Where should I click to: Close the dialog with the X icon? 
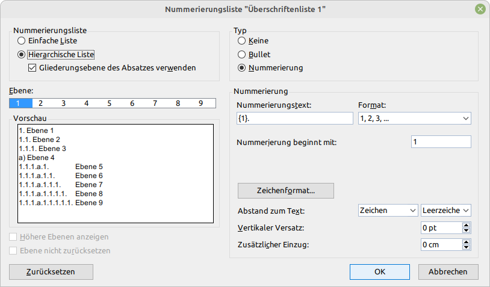click(480, 9)
